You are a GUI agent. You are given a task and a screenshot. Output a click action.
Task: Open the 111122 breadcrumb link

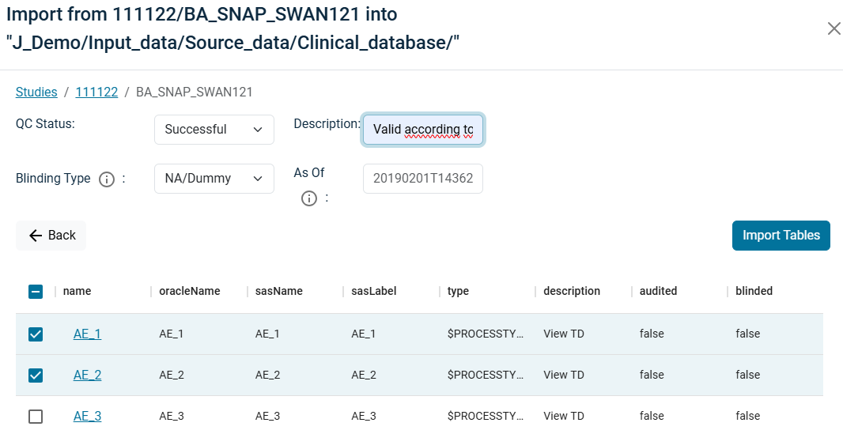[96, 92]
